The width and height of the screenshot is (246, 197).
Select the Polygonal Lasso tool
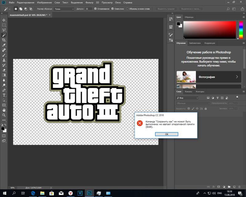tap(4, 30)
